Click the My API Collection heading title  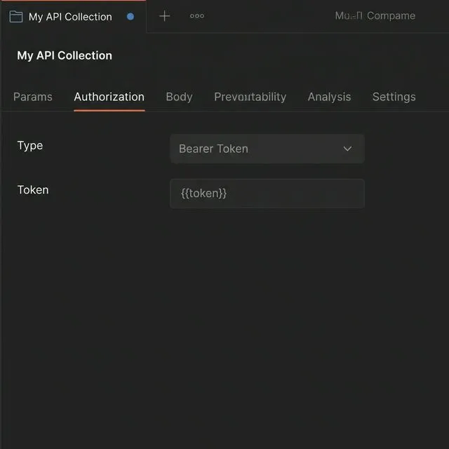[65, 55]
